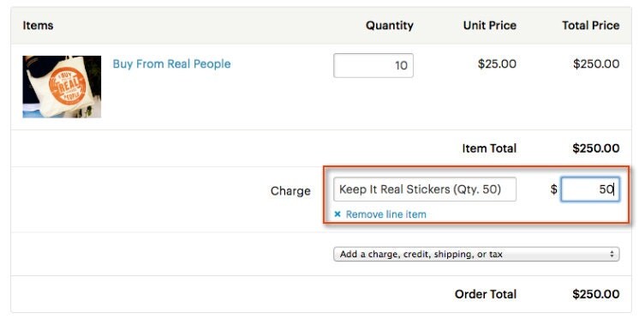639x325 pixels.
Task: Click the Remove line item link
Action: [x=386, y=214]
